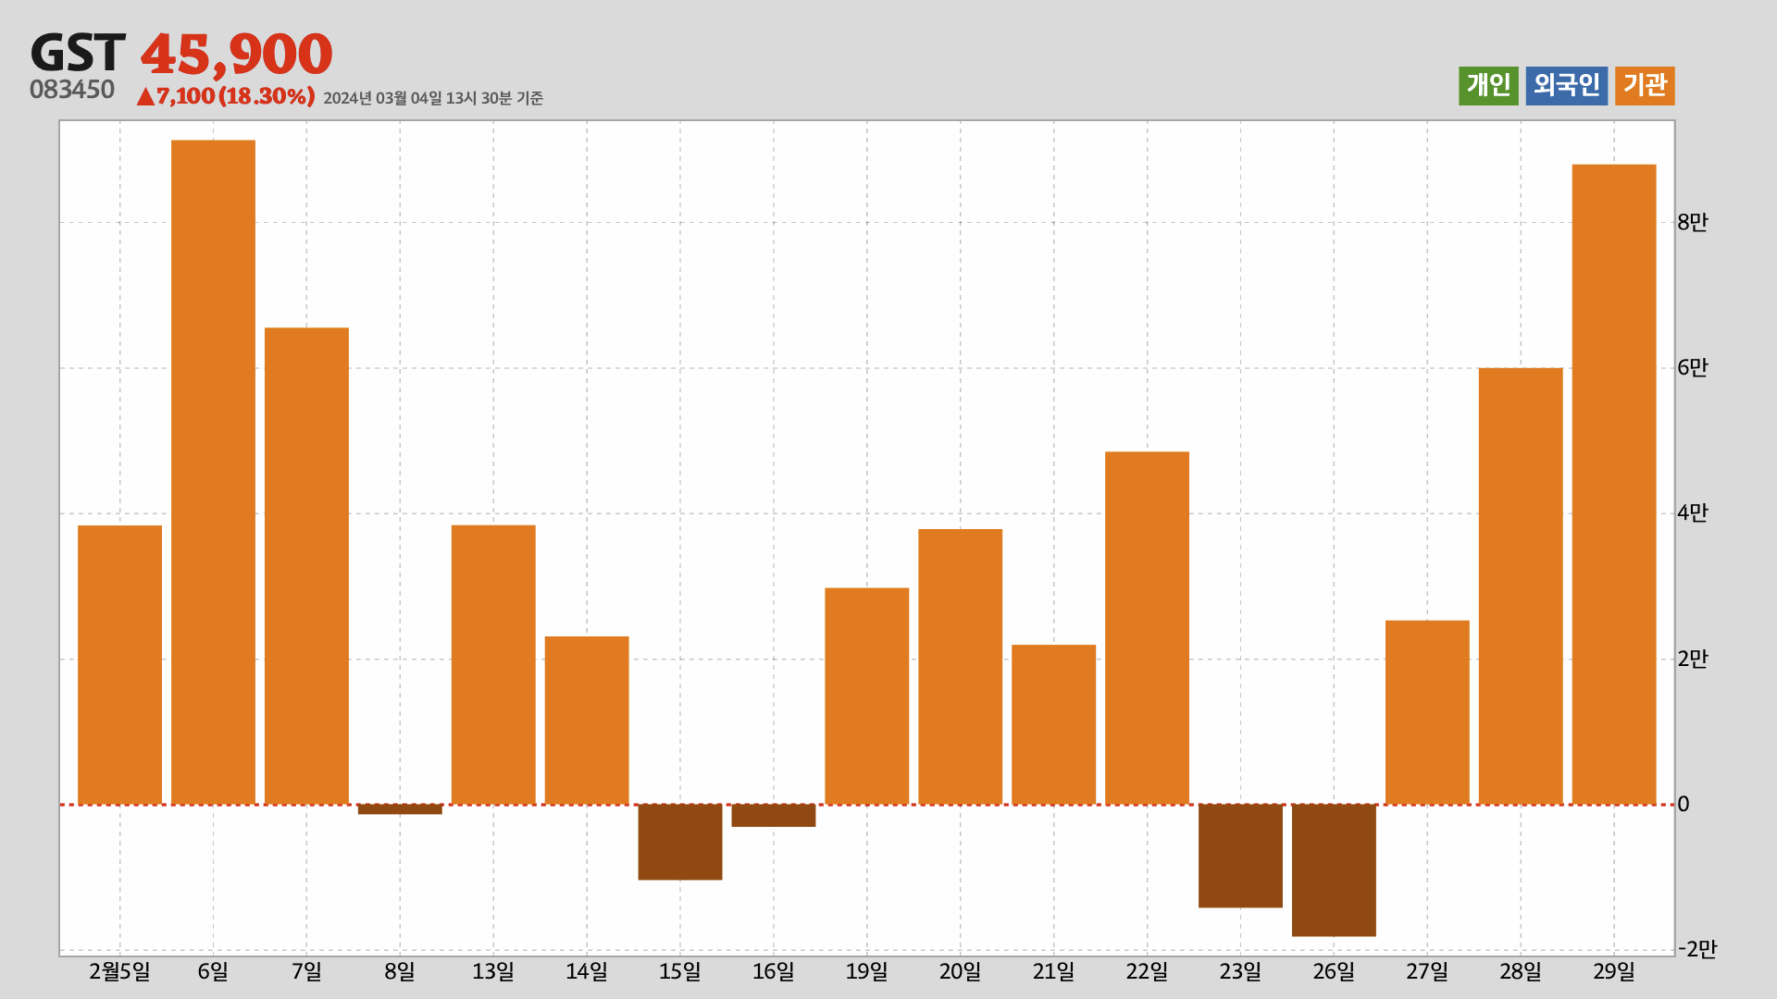Viewport: 1777px width, 999px height.
Task: Click the 6일 x-axis label
Action: pos(213,971)
